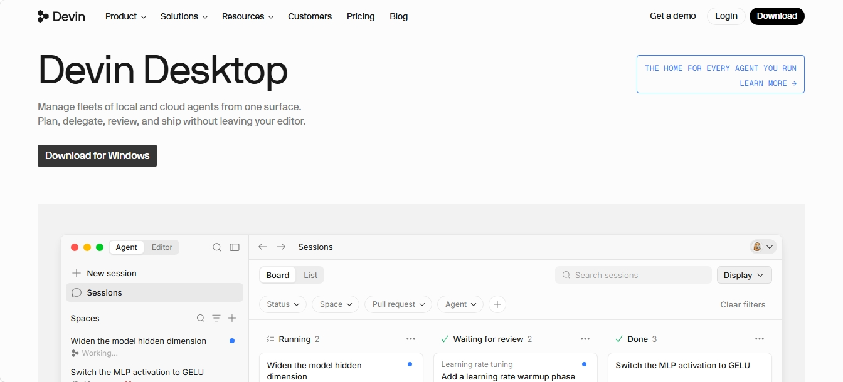Go forward with the right arrow
Image resolution: width=843 pixels, height=382 pixels.
[281, 247]
